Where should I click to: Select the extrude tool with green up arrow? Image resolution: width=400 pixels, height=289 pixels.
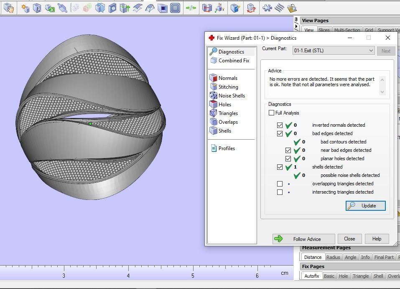pyautogui.click(x=125, y=8)
